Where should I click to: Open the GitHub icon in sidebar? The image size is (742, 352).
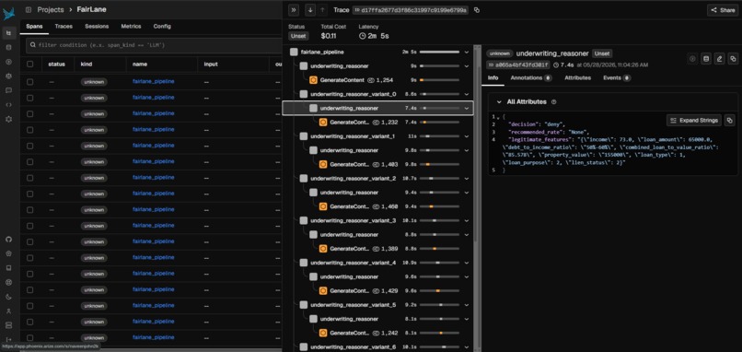click(8, 240)
